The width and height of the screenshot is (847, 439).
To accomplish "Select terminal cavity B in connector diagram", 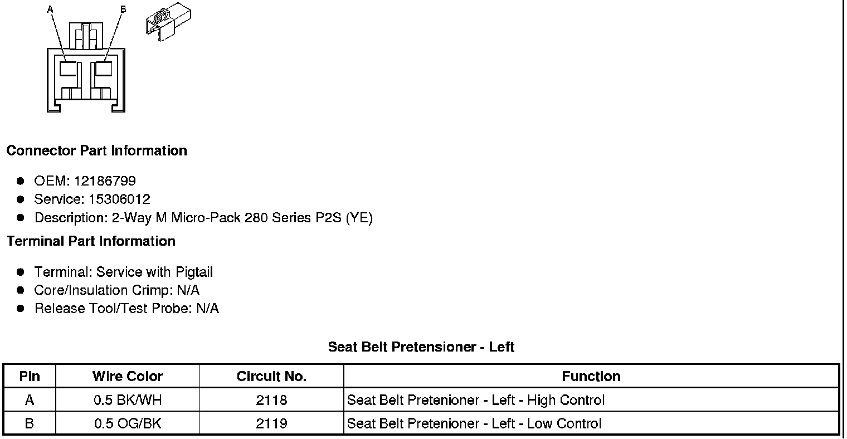I will click(x=103, y=69).
